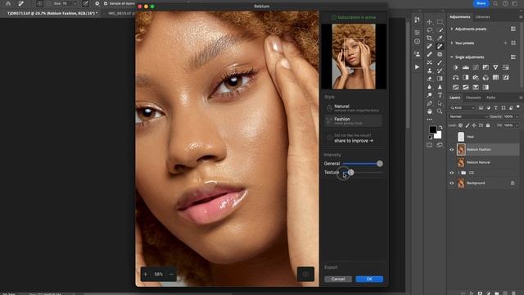Choose the Fashion style option
Viewport: 524px width, 295px height.
[353, 120]
